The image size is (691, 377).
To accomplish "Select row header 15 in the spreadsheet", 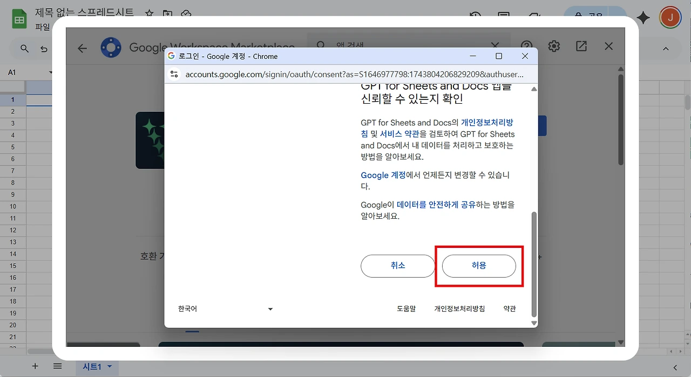I will (x=13, y=266).
